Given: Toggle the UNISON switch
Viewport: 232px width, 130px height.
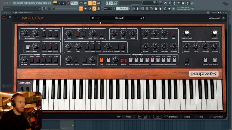Looking at the screenshot, I should pyautogui.click(x=85, y=60).
